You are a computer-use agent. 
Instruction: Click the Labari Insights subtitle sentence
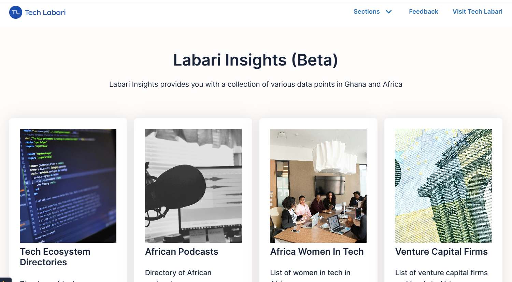256,84
